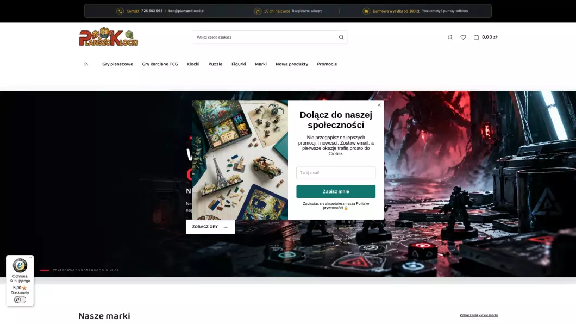
Task: Go to the Promocje page
Action: pyautogui.click(x=327, y=64)
